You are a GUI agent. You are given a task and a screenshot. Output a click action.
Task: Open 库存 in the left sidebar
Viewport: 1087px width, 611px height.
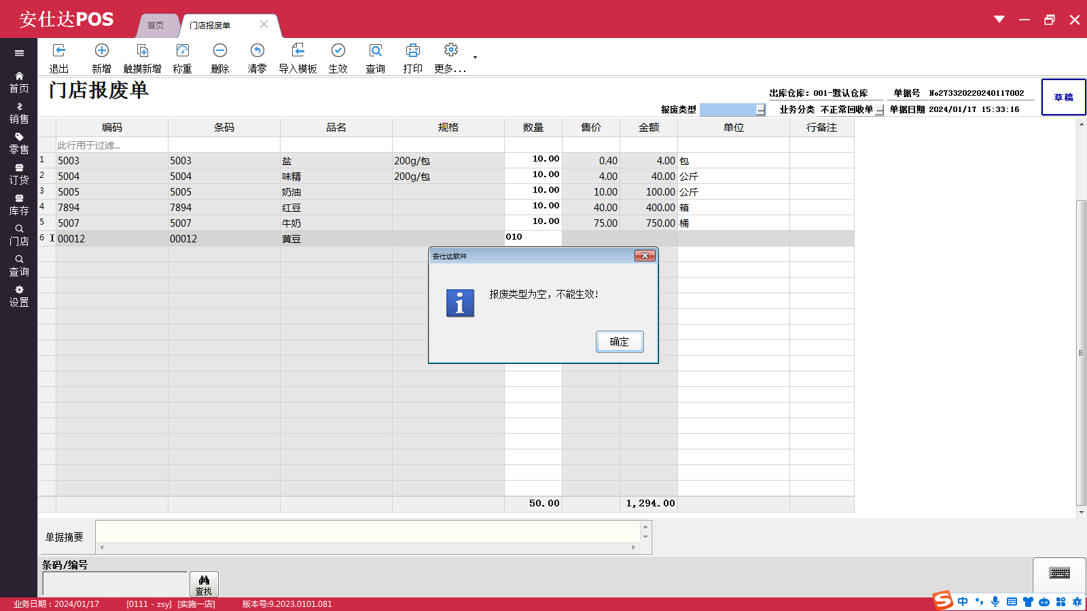[x=19, y=204]
